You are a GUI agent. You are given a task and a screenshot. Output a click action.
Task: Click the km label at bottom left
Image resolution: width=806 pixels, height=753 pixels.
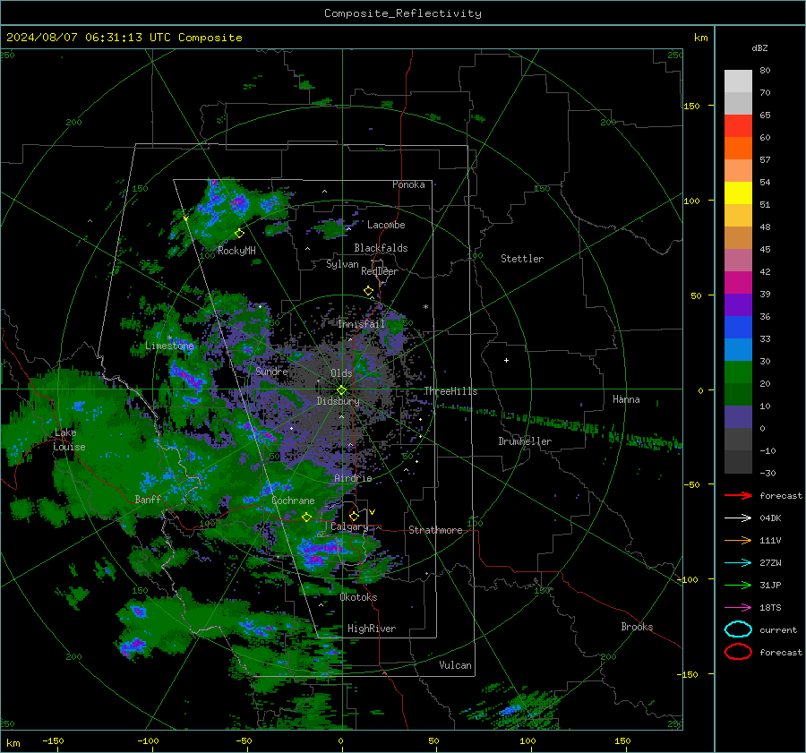[x=13, y=743]
